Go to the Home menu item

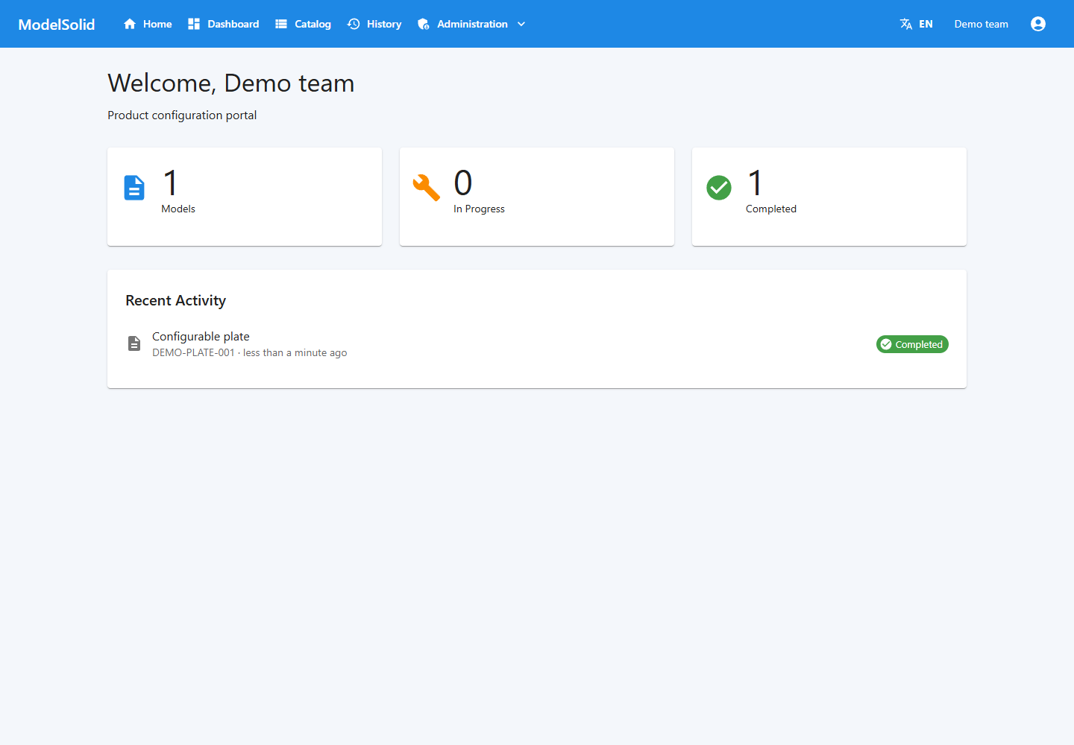pos(157,24)
